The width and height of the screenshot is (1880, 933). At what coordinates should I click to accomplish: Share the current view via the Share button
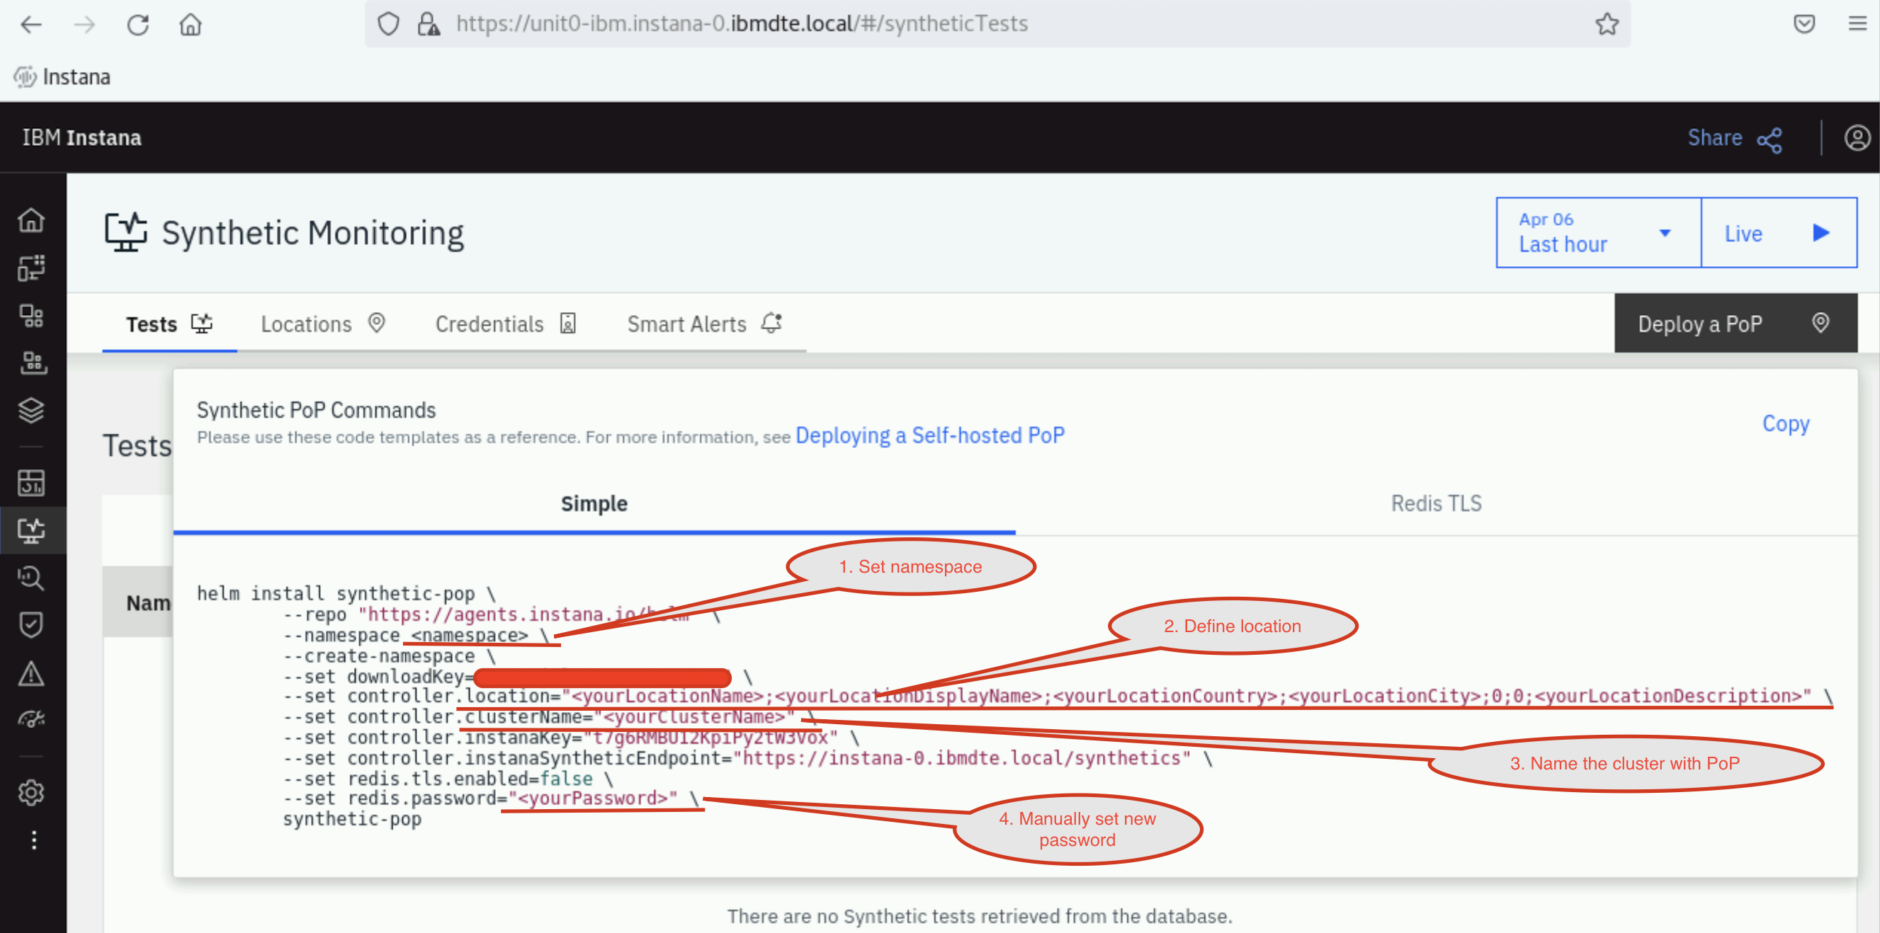click(1735, 138)
